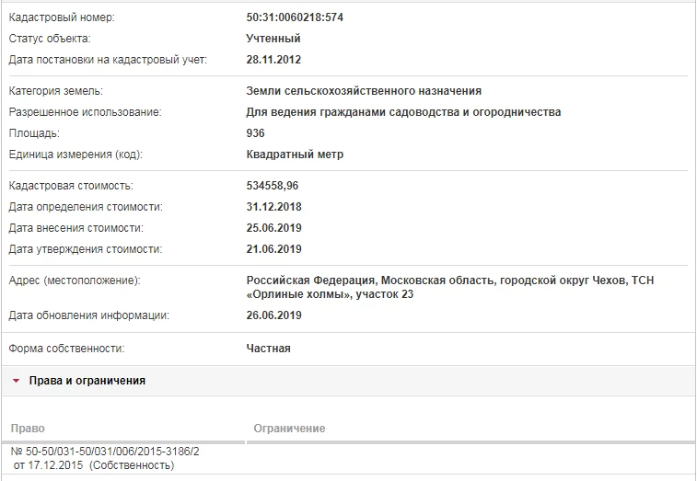Click the Ограничение column header
This screenshot has height=481, width=697.
pyautogui.click(x=289, y=429)
